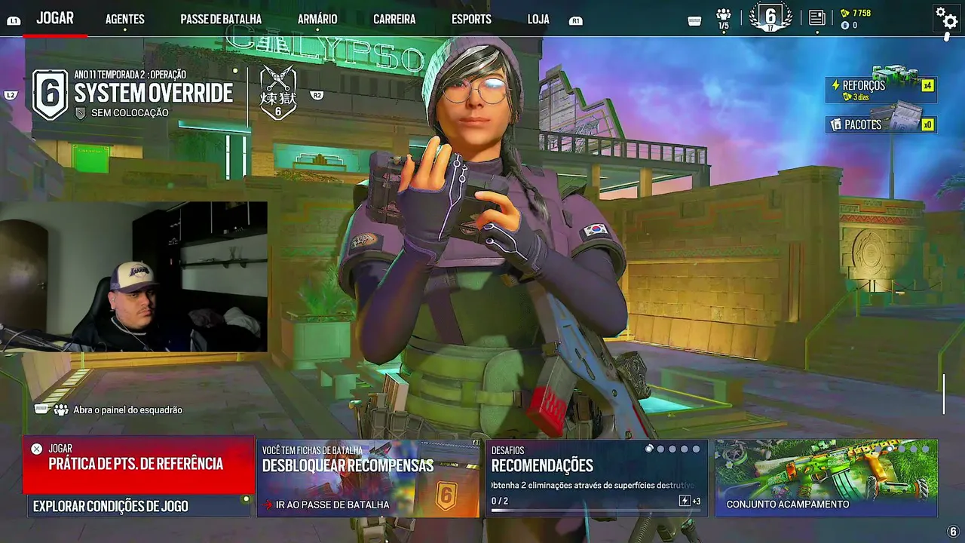Select first page dot on DESAFIOS card

649,449
